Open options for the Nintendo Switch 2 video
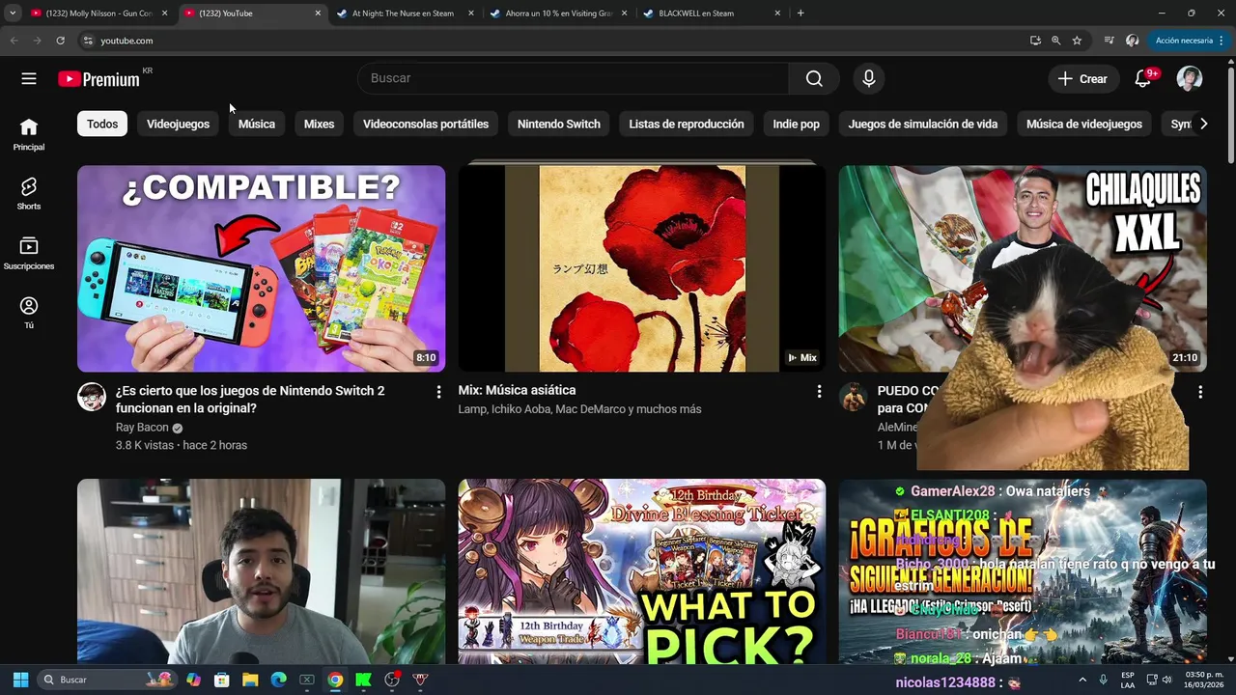This screenshot has width=1236, height=695. (x=438, y=392)
